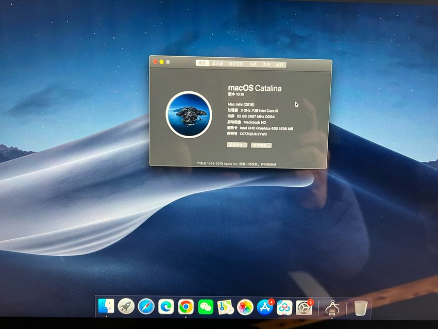Viewport: 438px width, 329px height.
Task: Open Finder from the Dock
Action: pos(106,306)
